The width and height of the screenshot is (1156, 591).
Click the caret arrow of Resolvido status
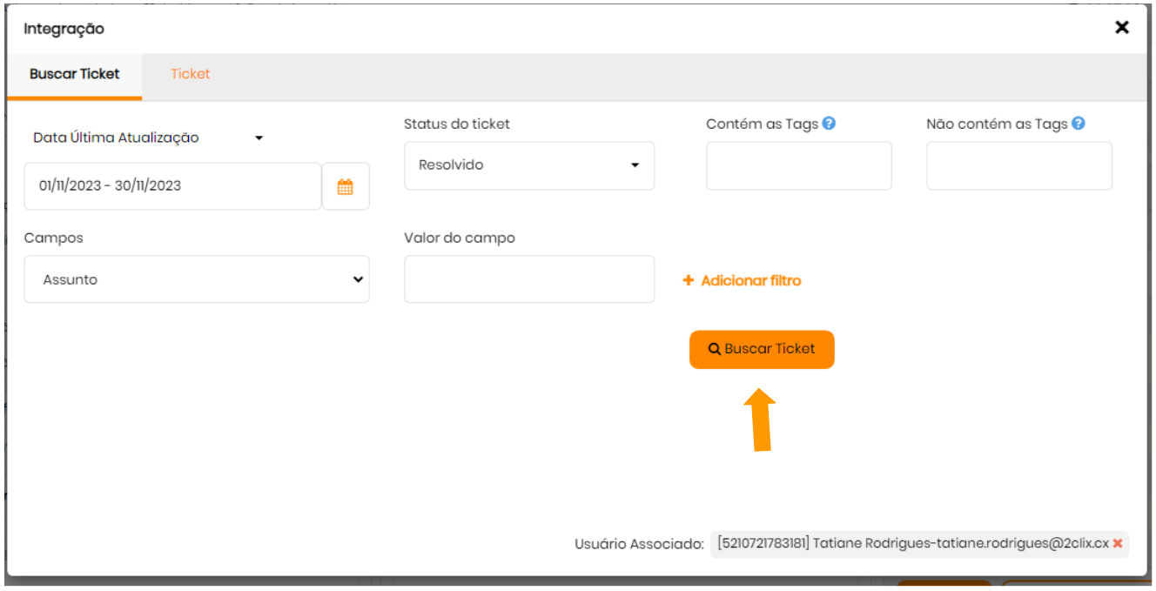click(x=635, y=165)
